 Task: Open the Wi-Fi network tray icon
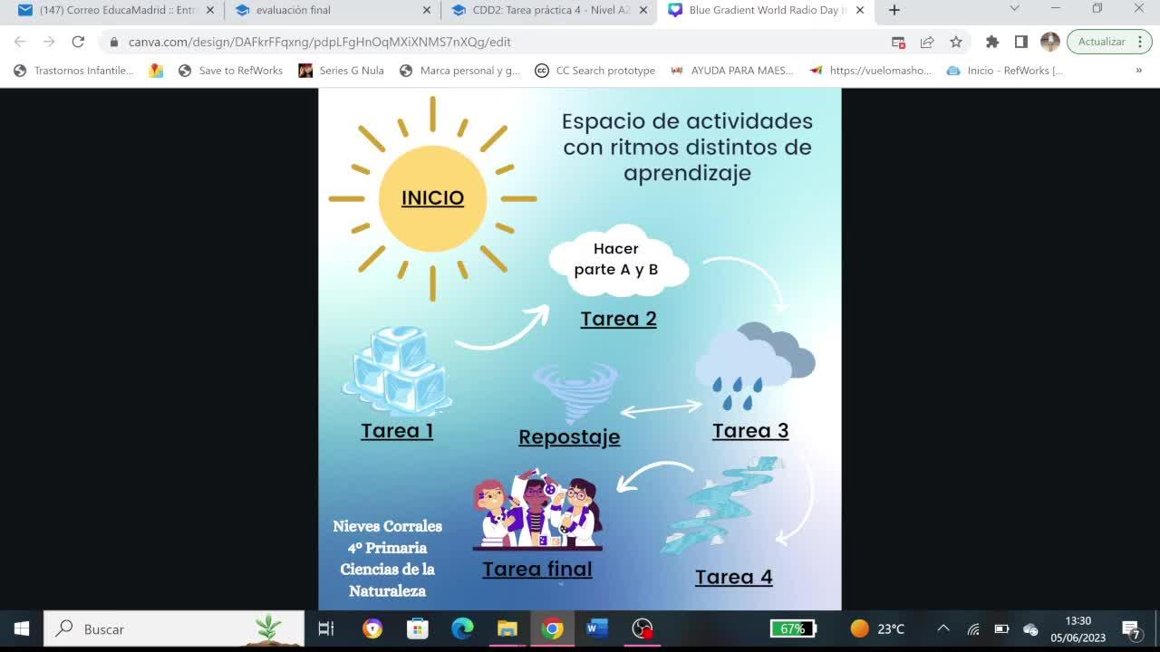tap(973, 628)
